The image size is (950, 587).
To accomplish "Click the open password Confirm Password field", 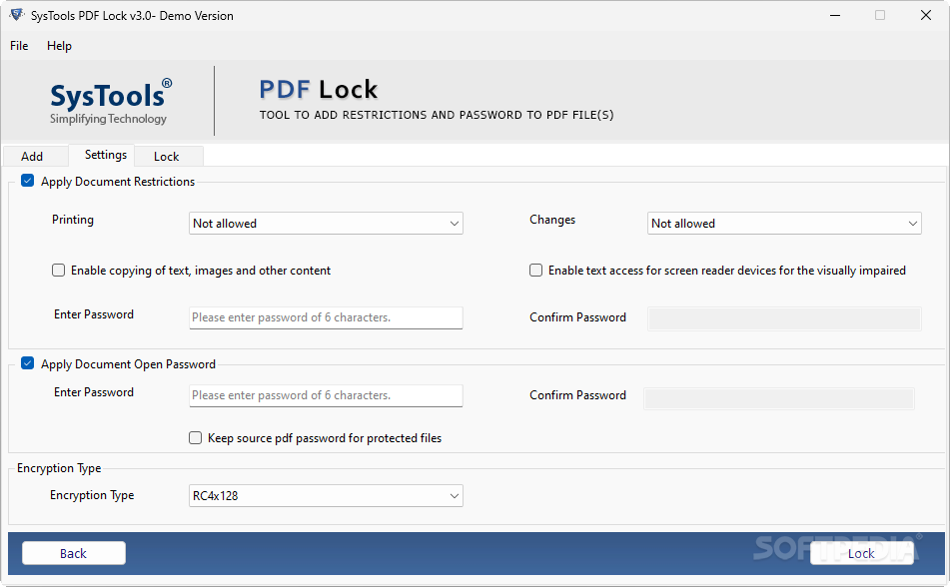I will (779, 398).
